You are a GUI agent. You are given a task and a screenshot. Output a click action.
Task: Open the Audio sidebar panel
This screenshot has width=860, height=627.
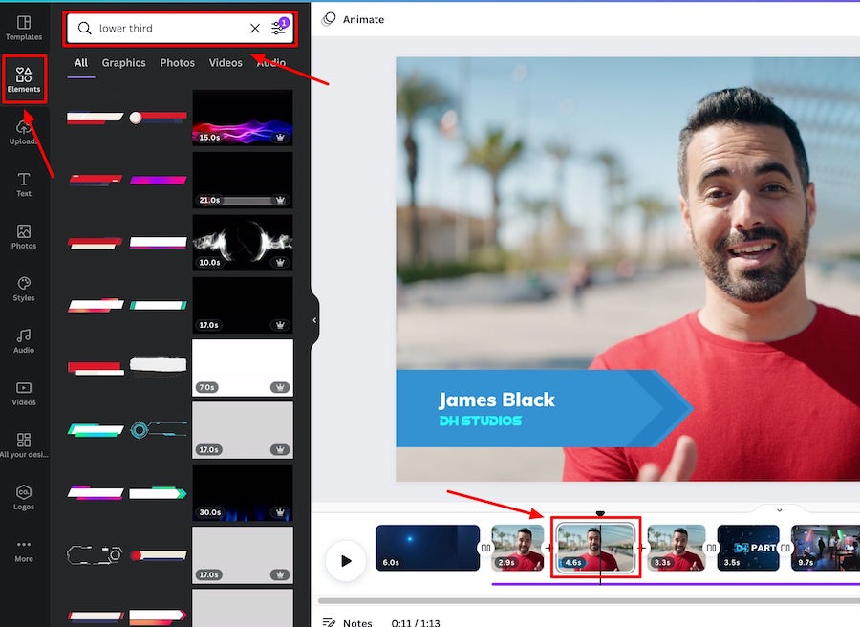click(x=24, y=341)
